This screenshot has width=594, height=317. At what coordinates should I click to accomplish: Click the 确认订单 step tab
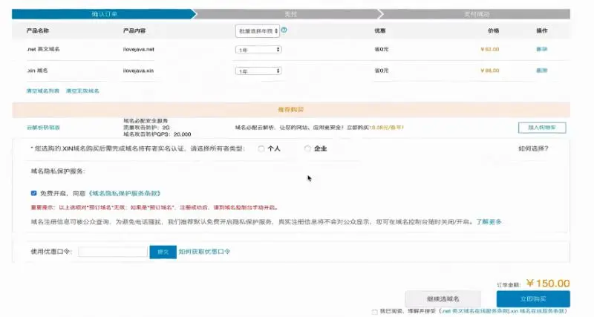point(104,14)
